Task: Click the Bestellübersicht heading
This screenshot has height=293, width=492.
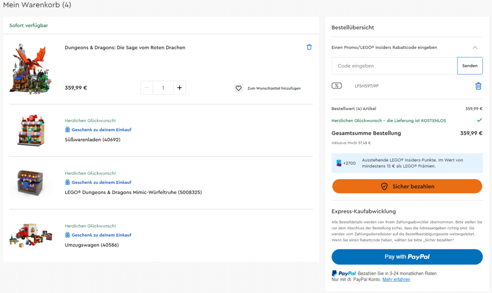Action: tap(353, 27)
